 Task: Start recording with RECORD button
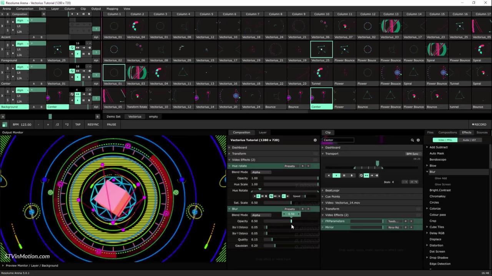point(479,125)
